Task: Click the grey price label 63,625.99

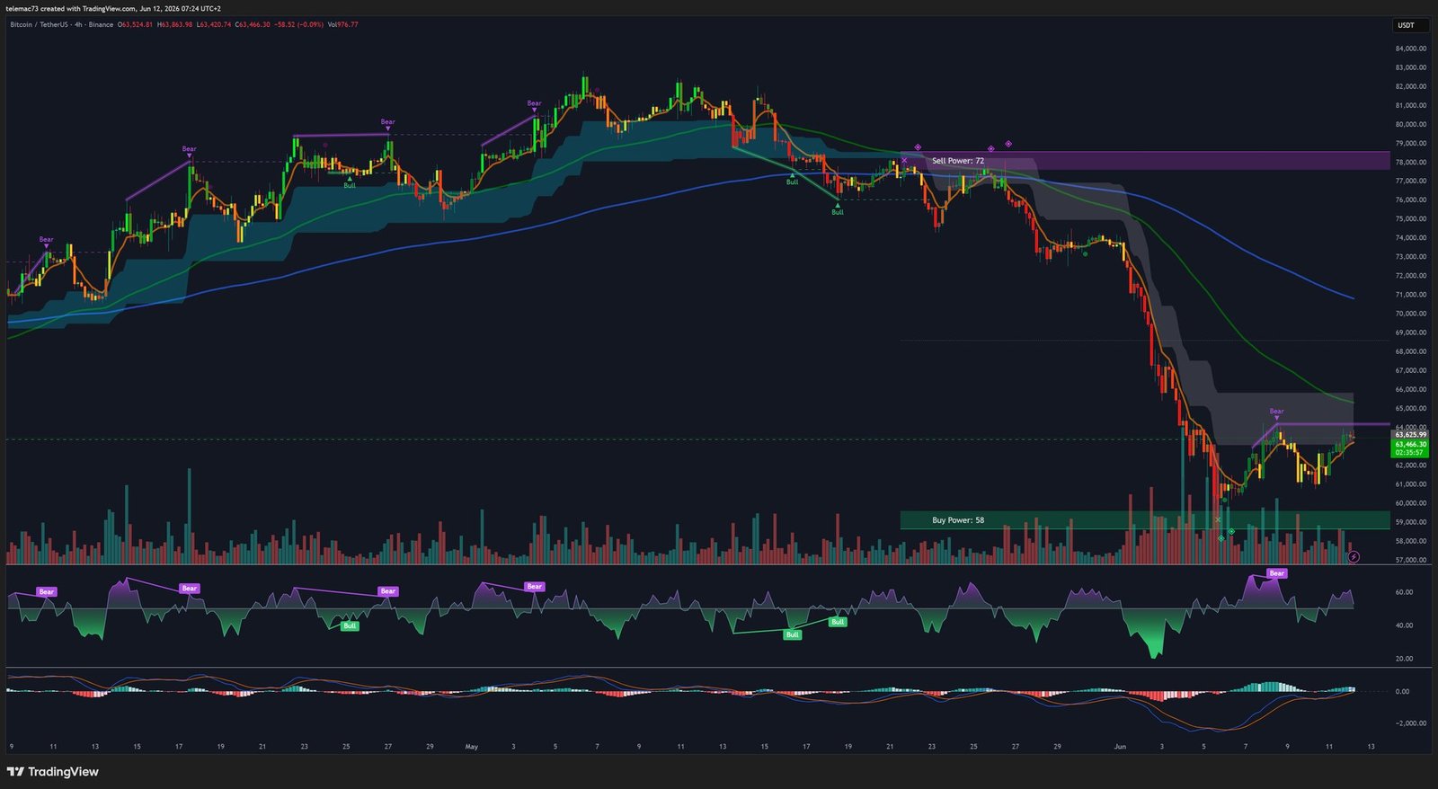Action: click(1410, 435)
